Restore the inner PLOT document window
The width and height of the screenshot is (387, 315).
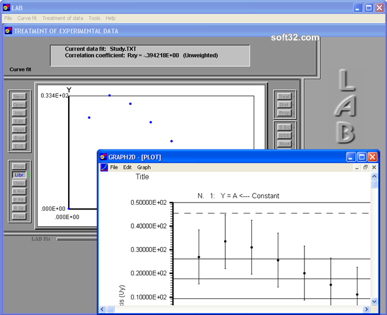tap(366, 168)
